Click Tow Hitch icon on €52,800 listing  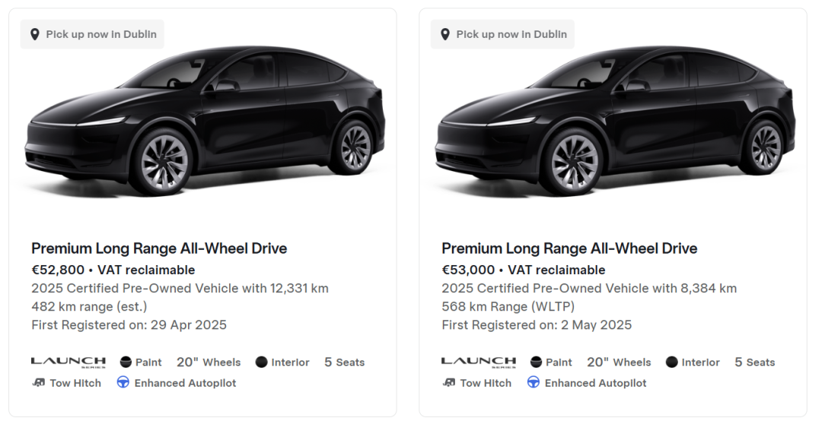pyautogui.click(x=39, y=383)
